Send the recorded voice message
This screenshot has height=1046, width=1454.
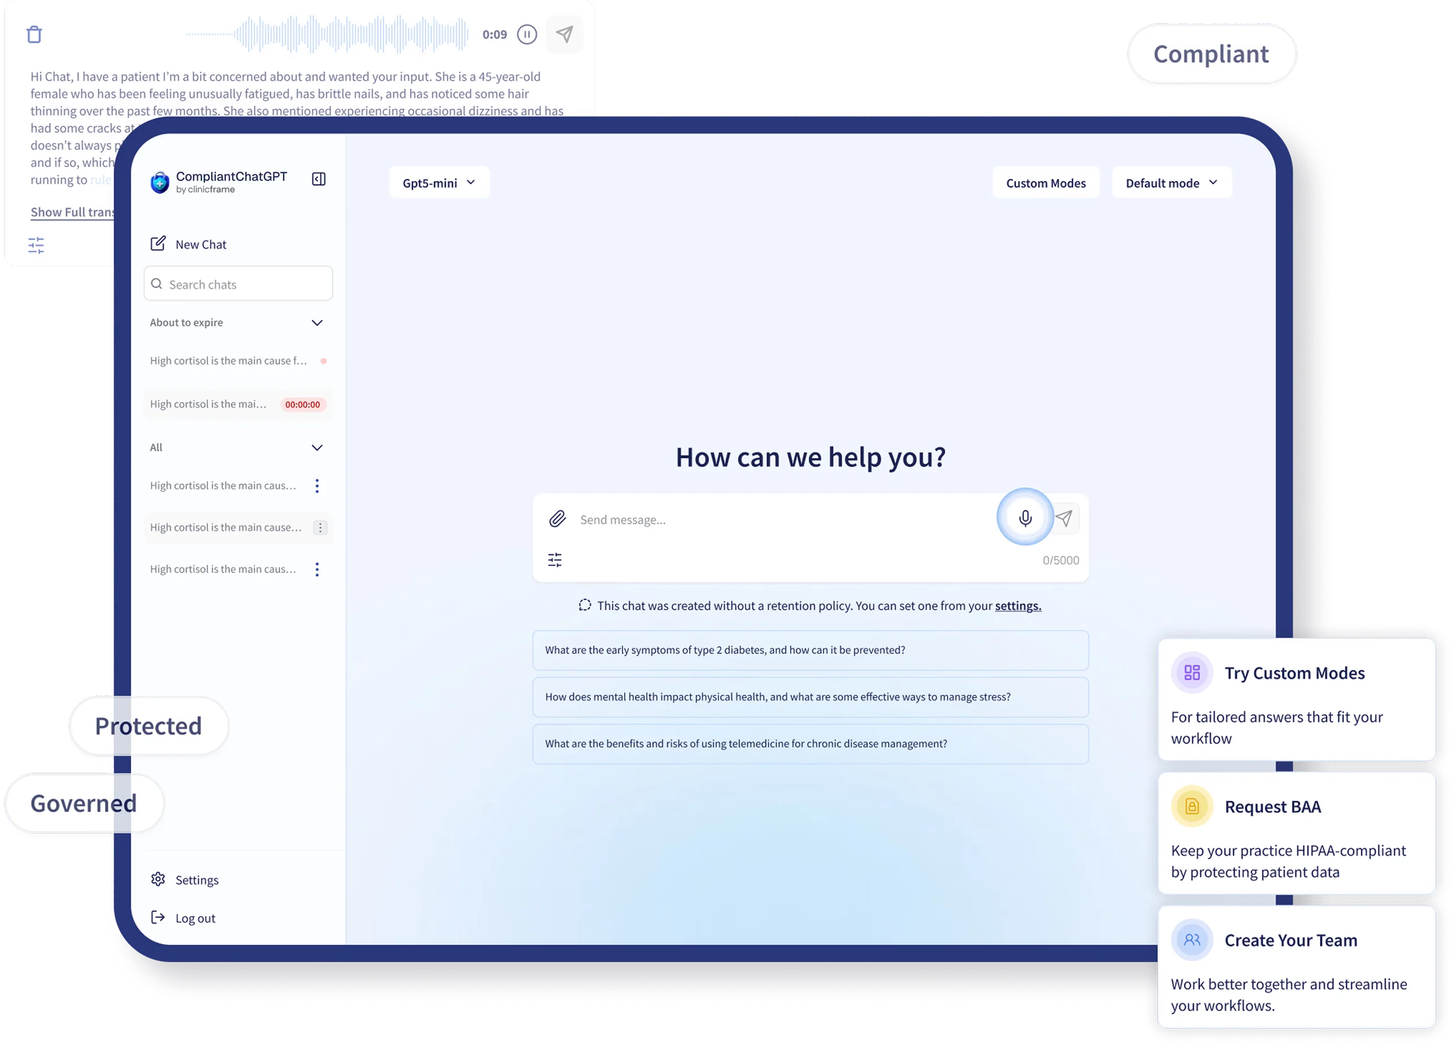click(564, 34)
